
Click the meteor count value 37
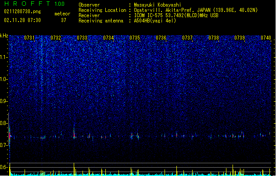[x=64, y=20]
